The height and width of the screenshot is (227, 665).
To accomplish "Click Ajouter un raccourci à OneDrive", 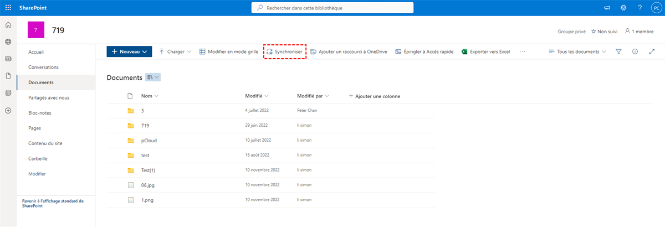I will click(x=349, y=51).
